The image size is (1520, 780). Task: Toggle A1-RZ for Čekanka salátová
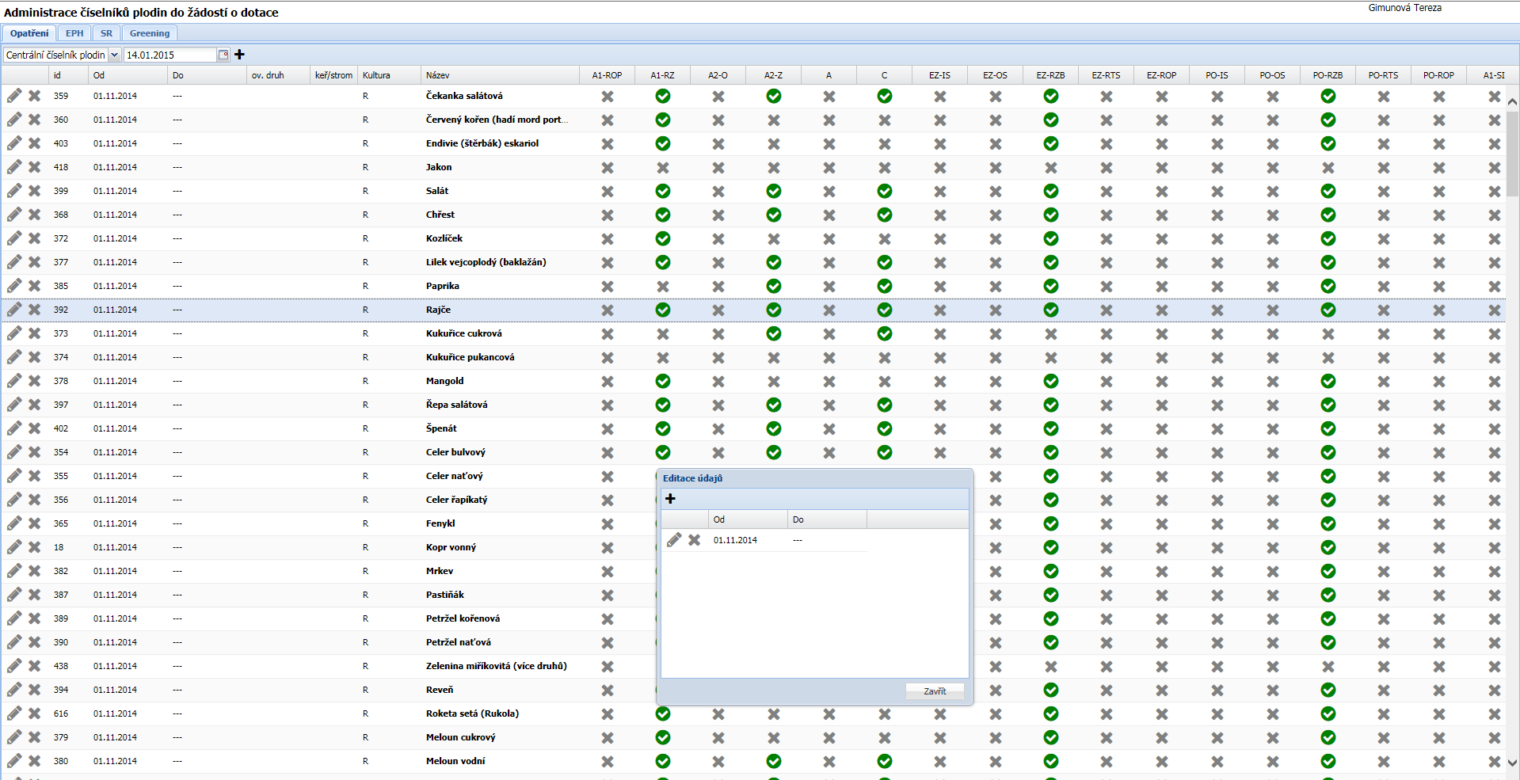point(663,96)
